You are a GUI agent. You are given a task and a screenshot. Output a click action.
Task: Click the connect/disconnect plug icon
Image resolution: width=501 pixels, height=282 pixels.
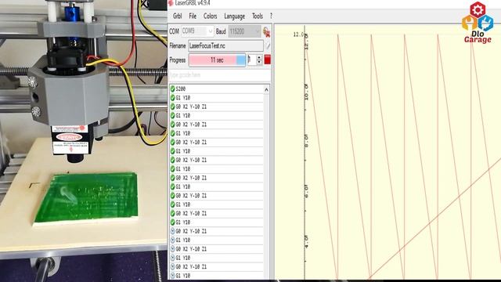(266, 31)
